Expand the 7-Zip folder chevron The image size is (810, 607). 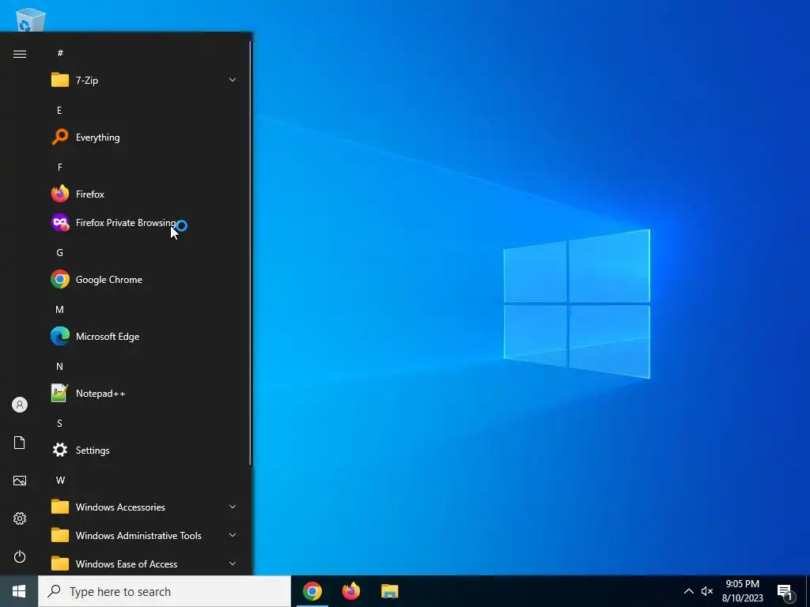233,80
